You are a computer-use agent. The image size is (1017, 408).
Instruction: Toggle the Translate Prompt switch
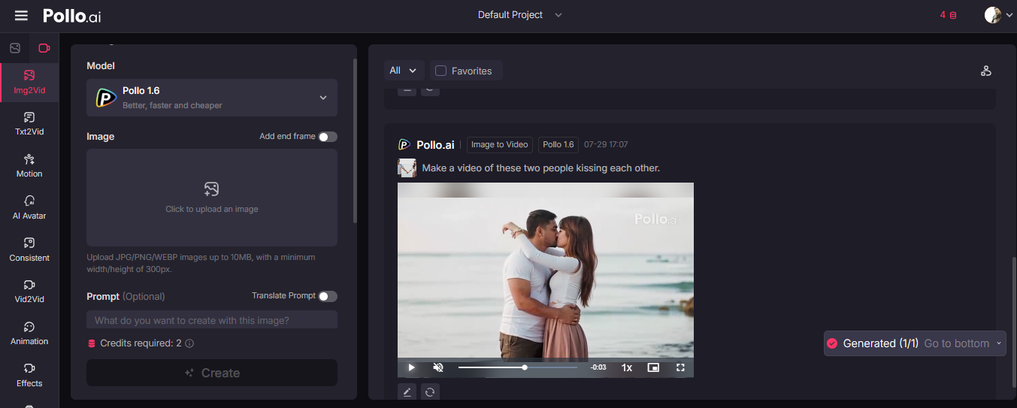coord(327,296)
